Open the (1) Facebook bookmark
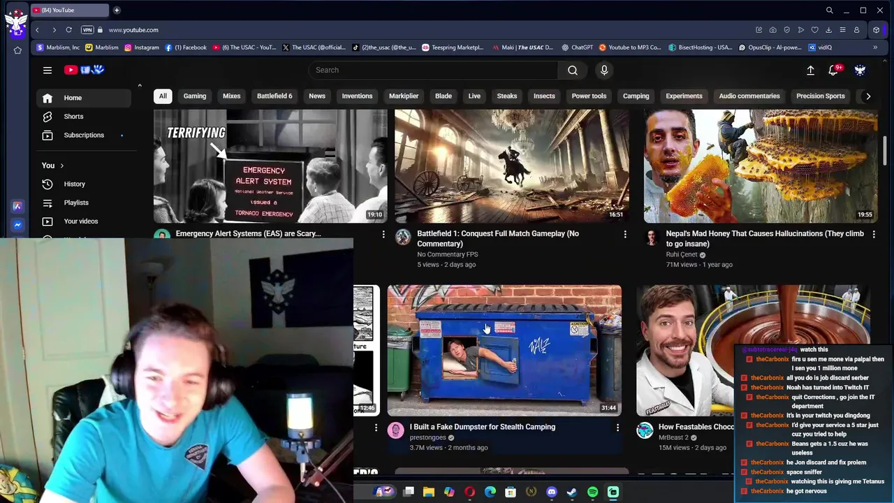This screenshot has width=894, height=503. pyautogui.click(x=186, y=48)
